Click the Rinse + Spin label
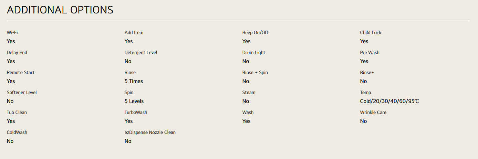This screenshot has width=478, height=159. click(255, 73)
